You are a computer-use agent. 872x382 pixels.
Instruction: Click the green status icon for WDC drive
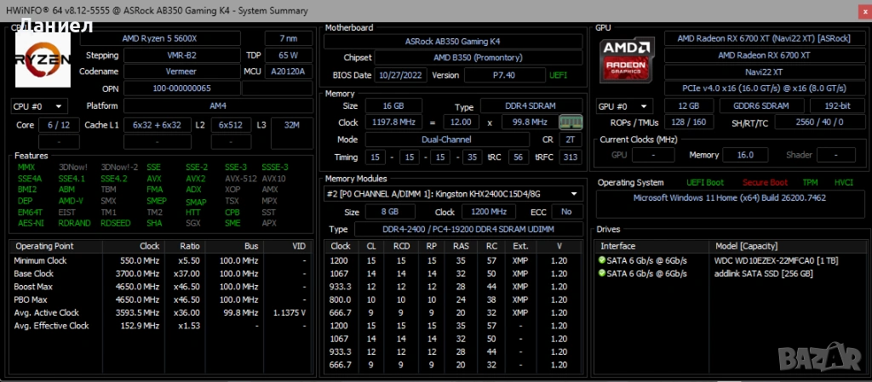[602, 260]
